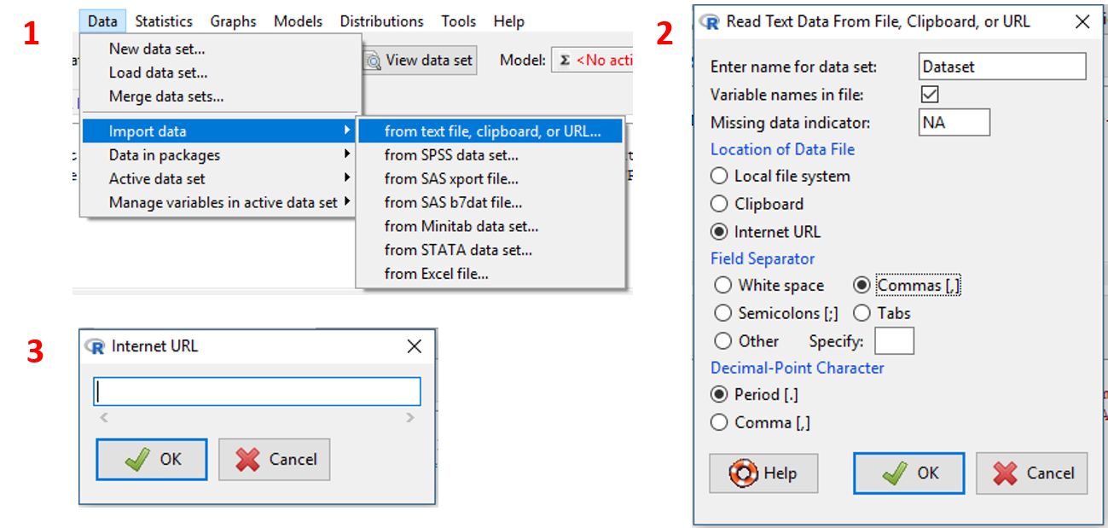Image resolution: width=1108 pixels, height=528 pixels.
Task: Choose from Excel file import option
Action: coord(436,274)
